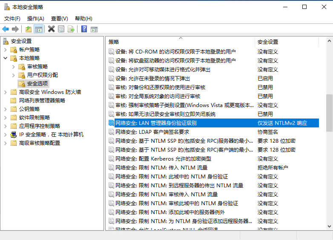Expand the 帐户策略 tree node
This screenshot has width=333, height=240.
point(6,50)
